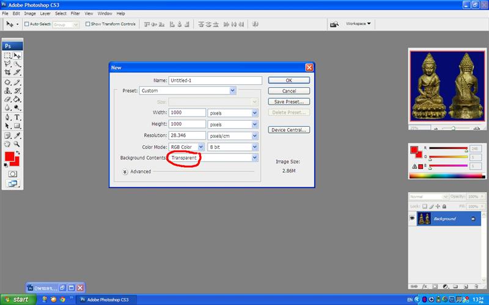Select the Zoom tool magnifier
This screenshot has height=305, width=489.
pyautogui.click(x=17, y=144)
